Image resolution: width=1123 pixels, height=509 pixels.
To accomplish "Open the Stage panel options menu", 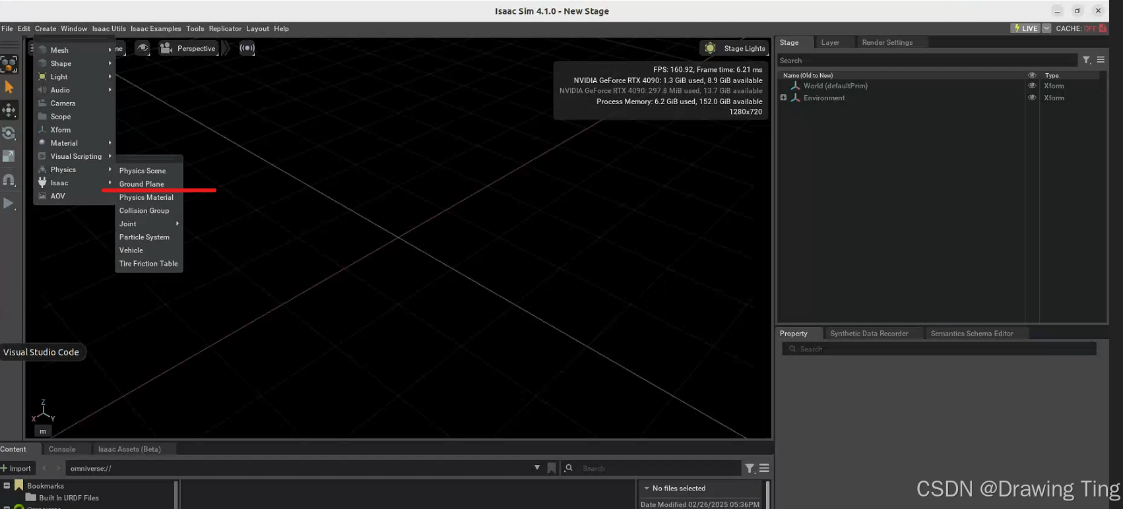I will coord(1101,60).
